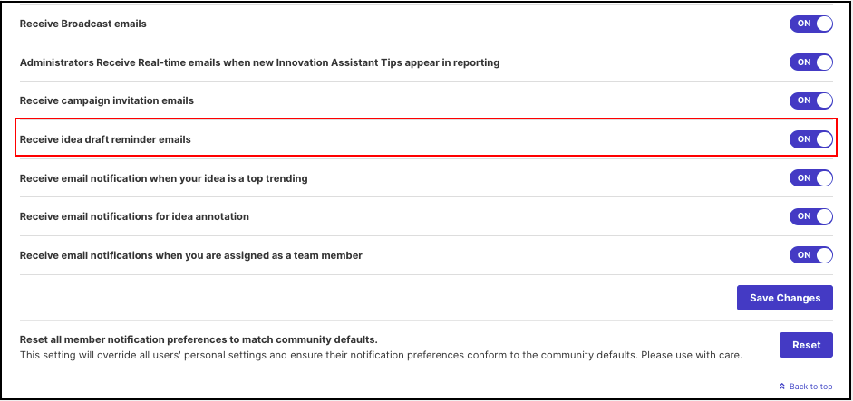Toggle the top trending idea notification switch
Viewport: 853px width, 401px height.
point(811,177)
